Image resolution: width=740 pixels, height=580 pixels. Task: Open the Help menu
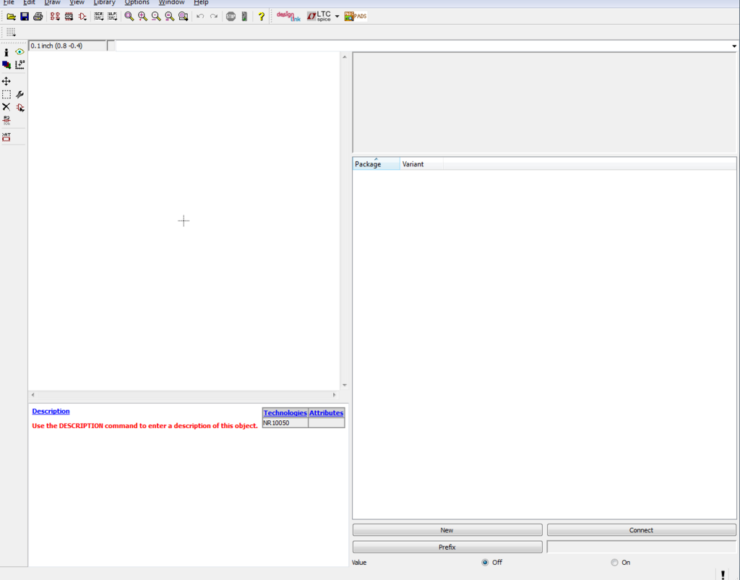point(201,2)
